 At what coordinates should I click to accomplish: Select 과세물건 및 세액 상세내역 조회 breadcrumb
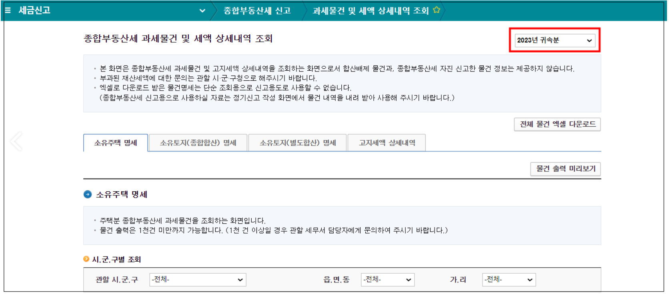point(371,11)
